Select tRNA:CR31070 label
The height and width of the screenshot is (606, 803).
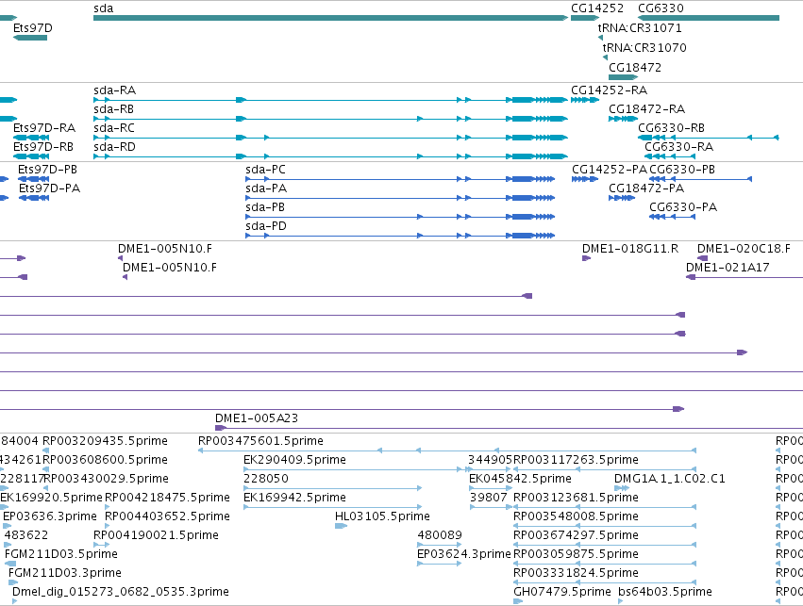coord(644,48)
